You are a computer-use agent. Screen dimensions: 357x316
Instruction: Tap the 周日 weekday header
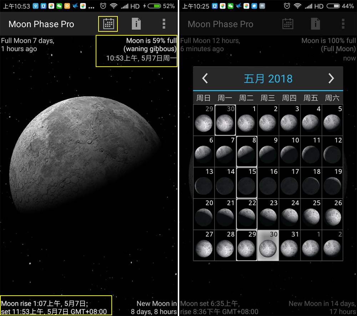coord(203,98)
